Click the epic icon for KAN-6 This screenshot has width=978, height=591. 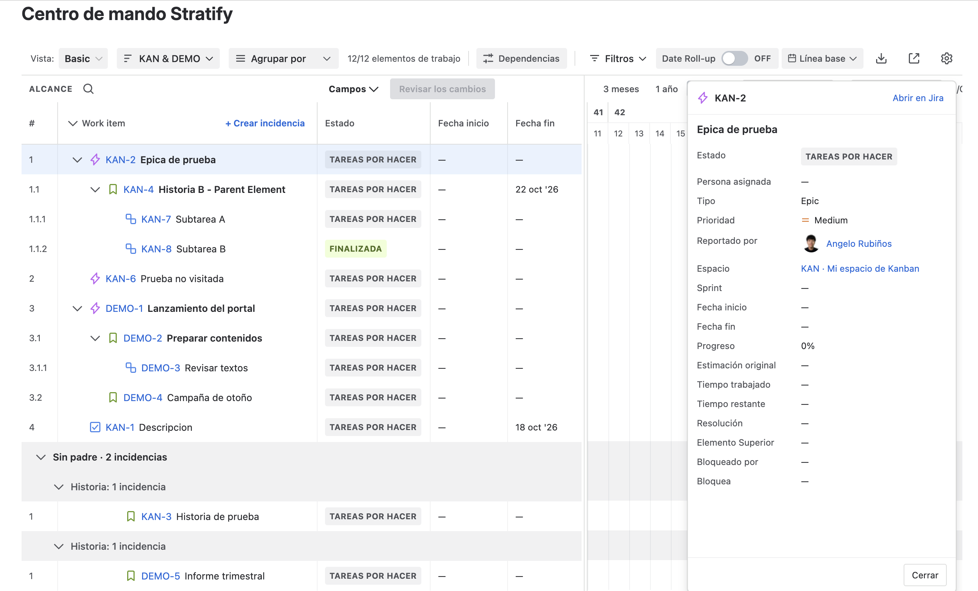(x=95, y=278)
